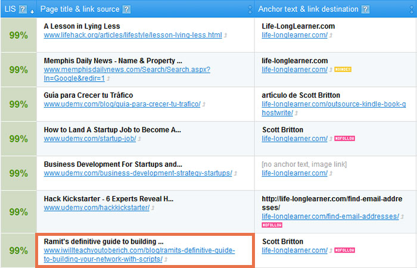Open udemy business-development-strategy-startups link
This screenshot has width=417, height=268.
pos(138,173)
